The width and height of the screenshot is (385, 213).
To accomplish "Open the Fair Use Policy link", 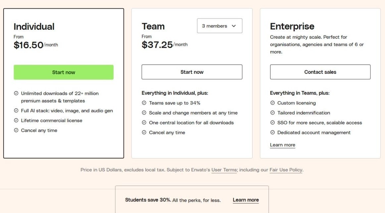I will [286, 170].
